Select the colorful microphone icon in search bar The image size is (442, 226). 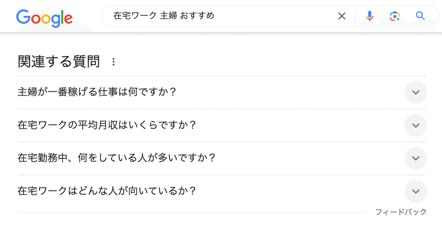369,16
